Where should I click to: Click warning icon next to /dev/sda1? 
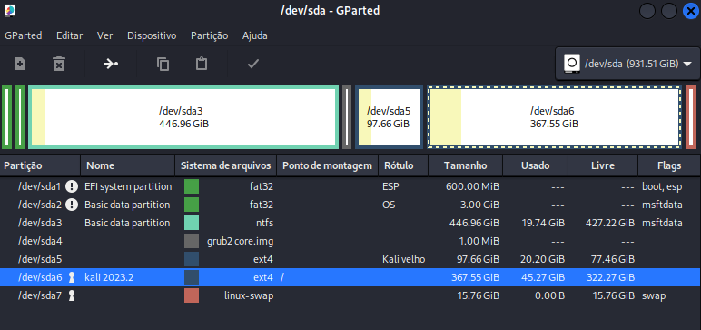pos(72,186)
